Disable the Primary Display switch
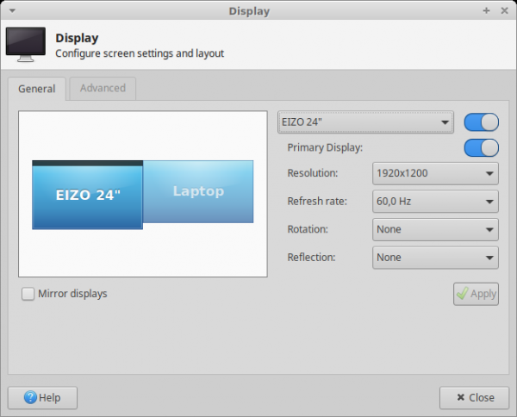The image size is (517, 417). click(481, 147)
